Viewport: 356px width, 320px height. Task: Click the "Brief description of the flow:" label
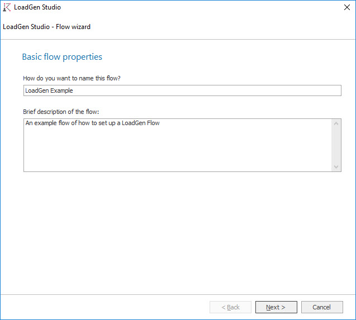pos(61,112)
